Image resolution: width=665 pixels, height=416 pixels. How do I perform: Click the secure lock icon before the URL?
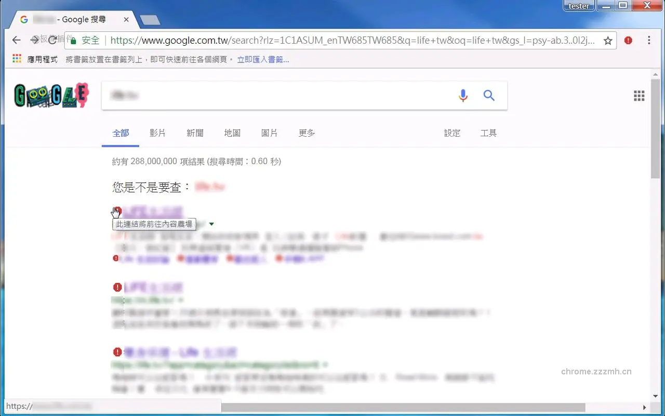pyautogui.click(x=73, y=40)
